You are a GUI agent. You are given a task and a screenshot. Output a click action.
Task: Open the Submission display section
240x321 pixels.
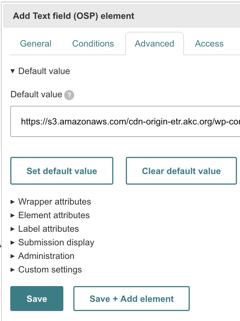pos(56,242)
